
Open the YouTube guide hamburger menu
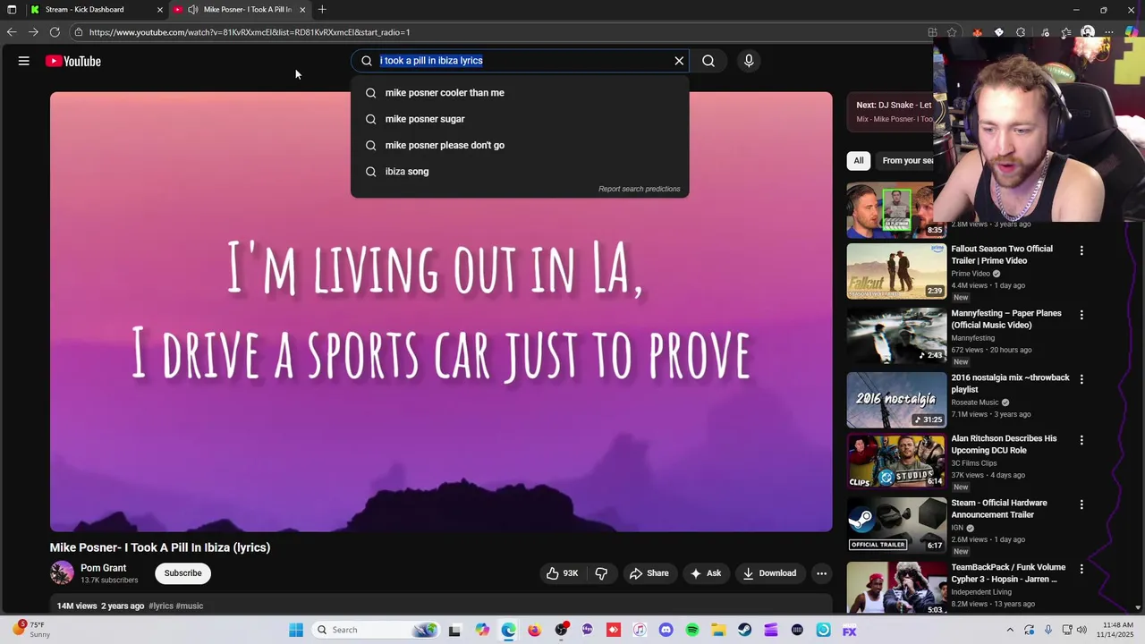point(24,61)
